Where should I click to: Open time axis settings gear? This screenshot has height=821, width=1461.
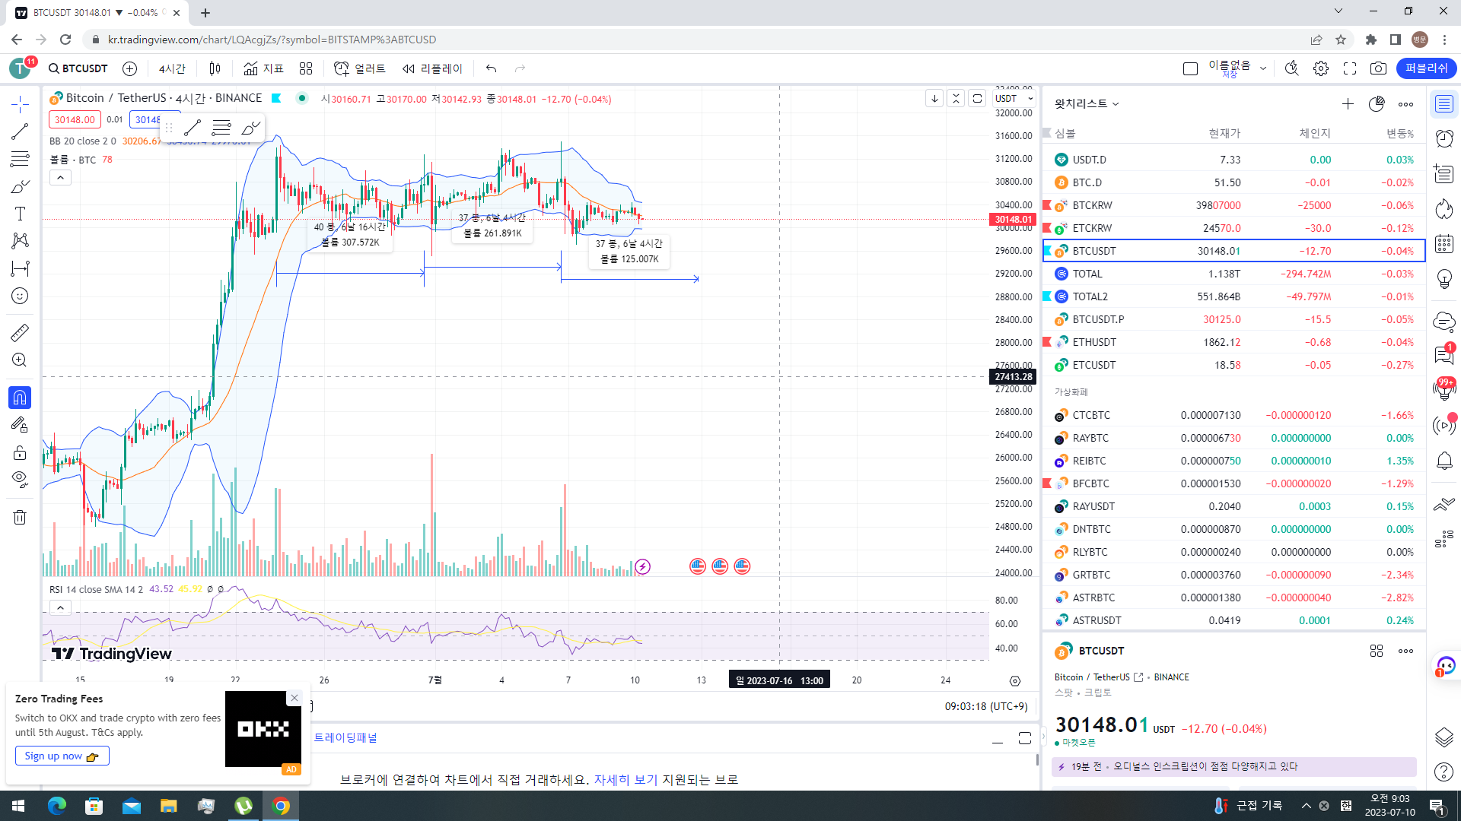pos(1014,681)
